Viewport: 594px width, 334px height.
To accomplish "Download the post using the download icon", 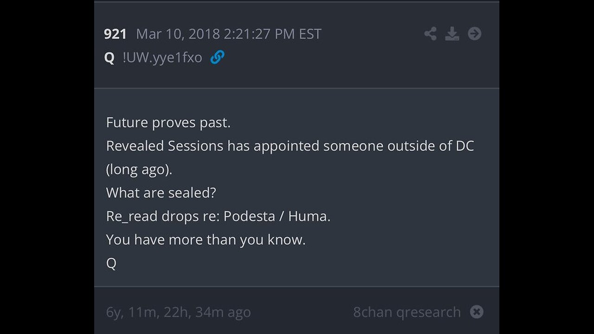I will (x=452, y=34).
